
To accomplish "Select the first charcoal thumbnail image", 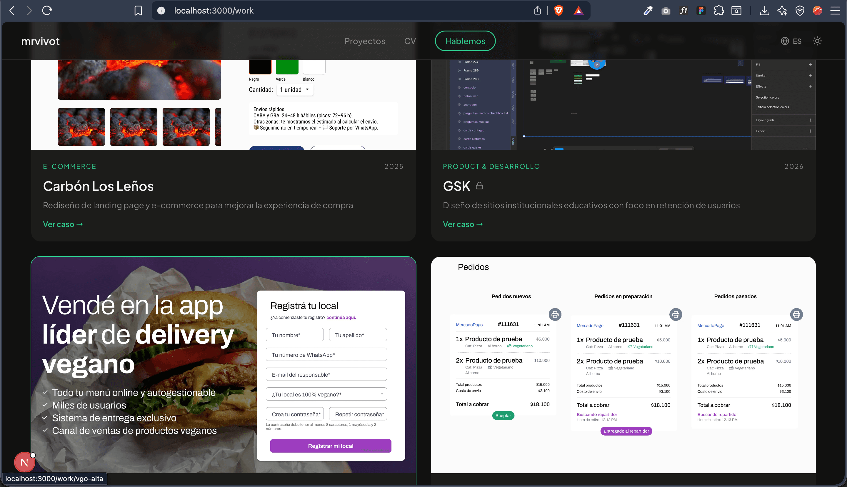I will 81,127.
